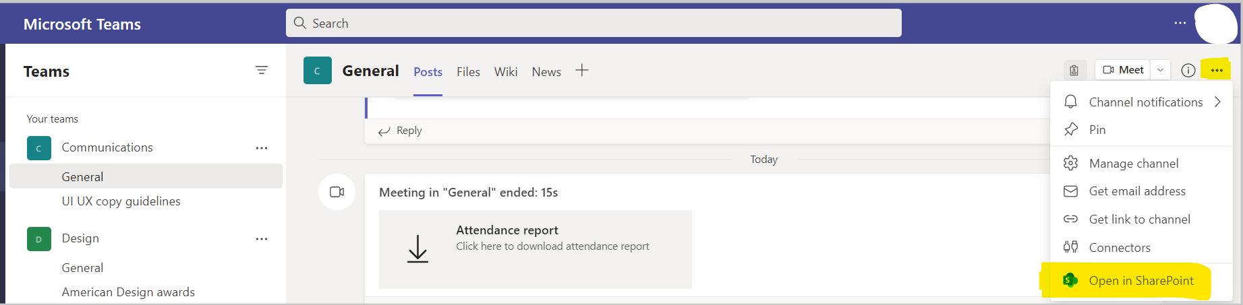Open settings ellipsis in title bar

coord(1180,23)
